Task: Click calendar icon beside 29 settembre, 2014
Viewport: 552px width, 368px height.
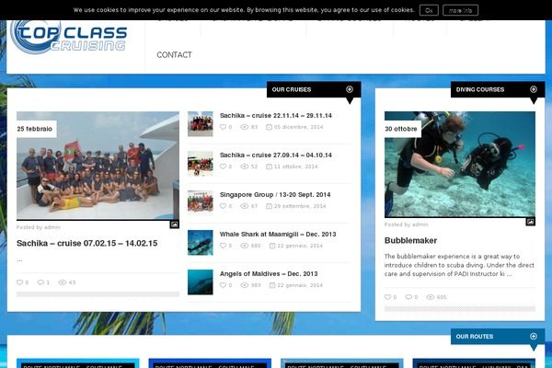Action: (x=269, y=206)
